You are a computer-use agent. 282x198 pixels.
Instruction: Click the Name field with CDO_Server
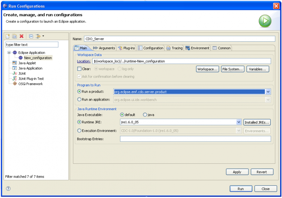coord(179,39)
